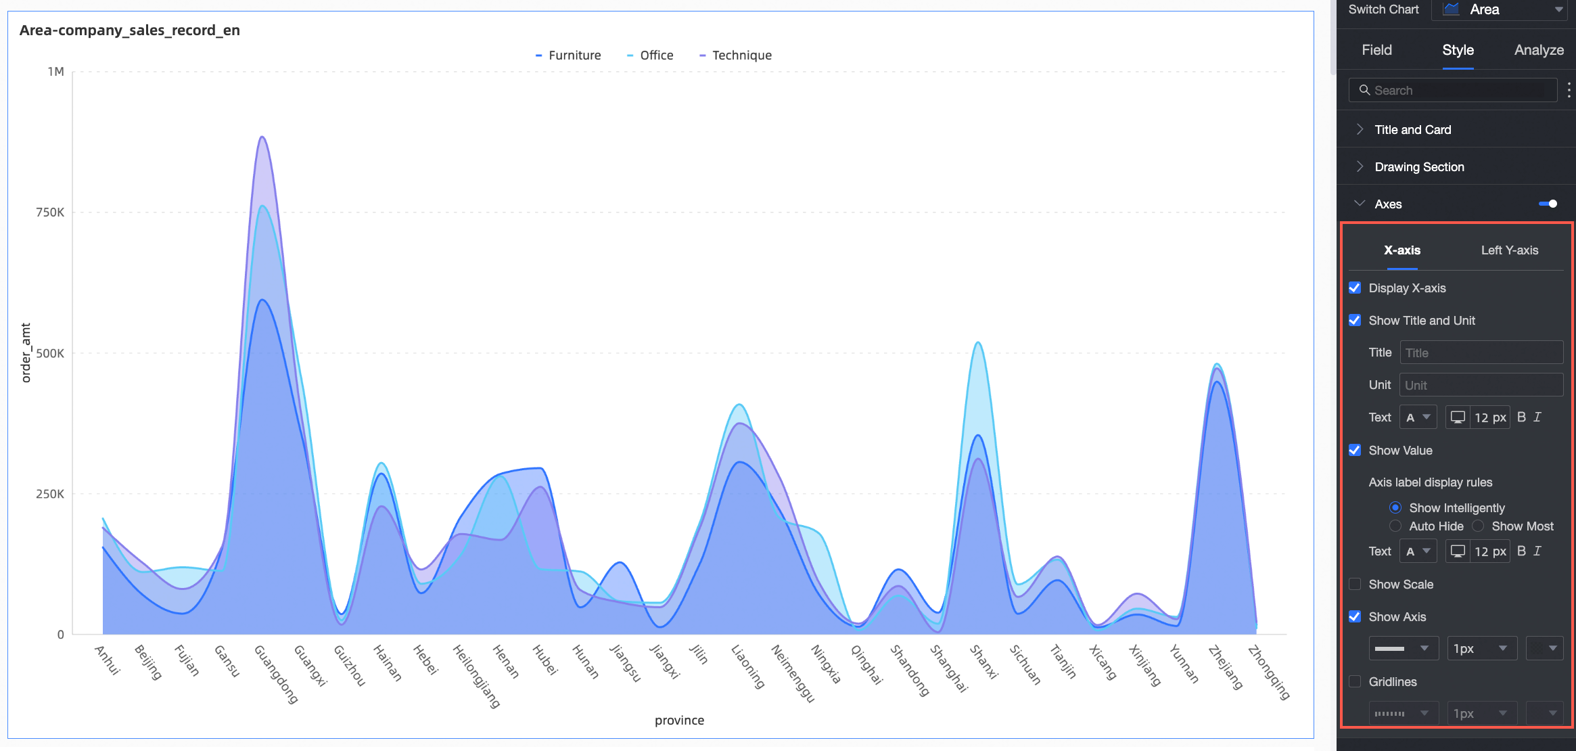Toggle the Office legend entry
Viewport: 1576px width, 751px height.
pyautogui.click(x=650, y=55)
